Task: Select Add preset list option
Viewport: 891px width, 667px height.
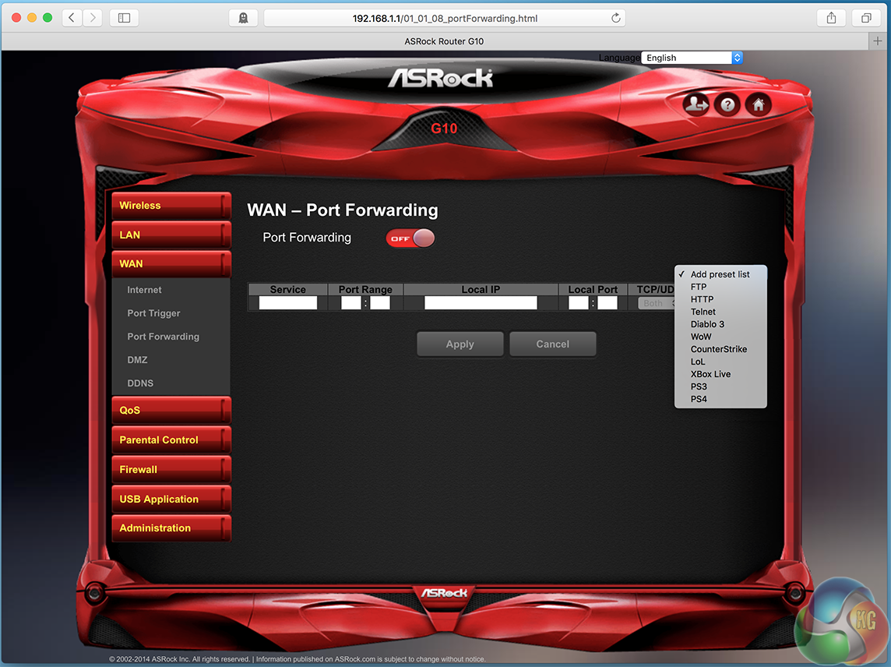Action: click(720, 274)
